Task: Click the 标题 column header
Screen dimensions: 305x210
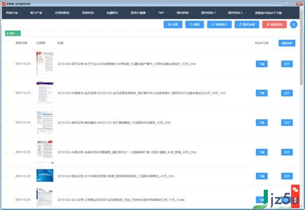Action: tap(60, 43)
